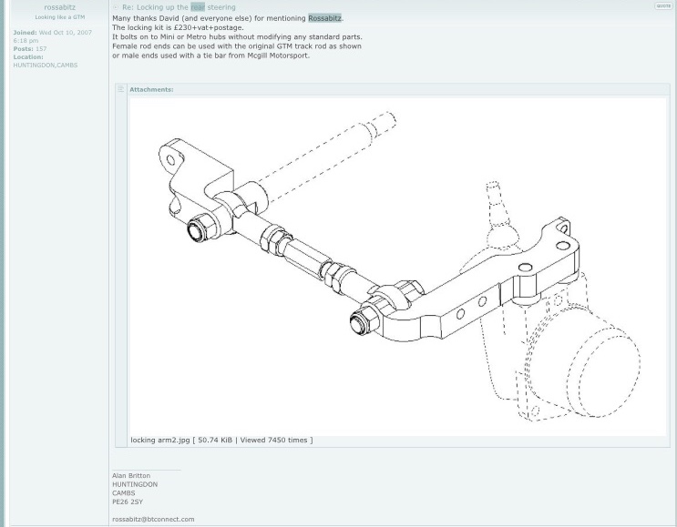Click the 'Attachments:' header label
This screenshot has width=677, height=527.
pyautogui.click(x=151, y=89)
